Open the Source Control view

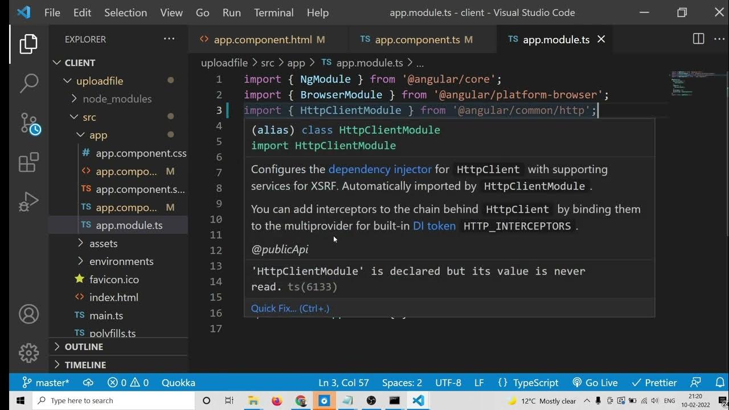tap(28, 123)
